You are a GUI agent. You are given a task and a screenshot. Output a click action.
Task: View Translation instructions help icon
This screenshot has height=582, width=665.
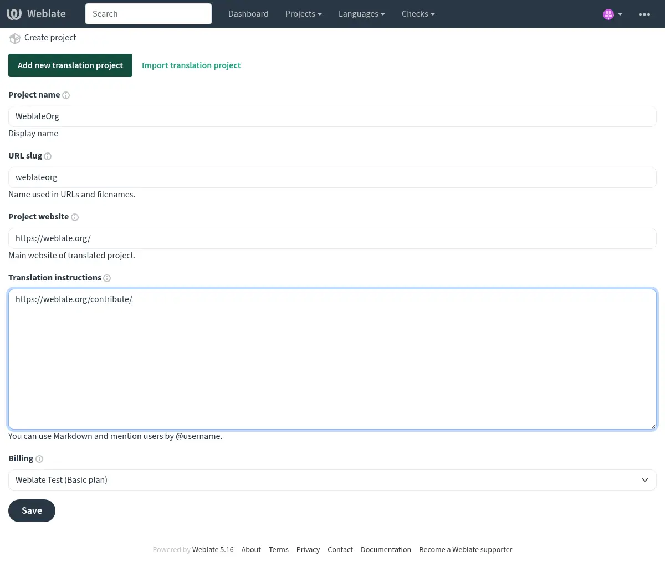[107, 278]
